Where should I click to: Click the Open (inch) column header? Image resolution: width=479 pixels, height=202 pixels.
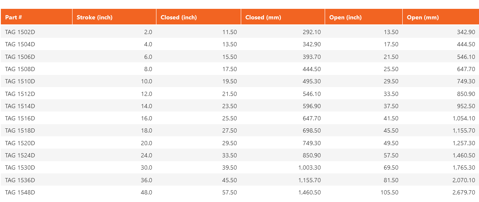(x=345, y=17)
